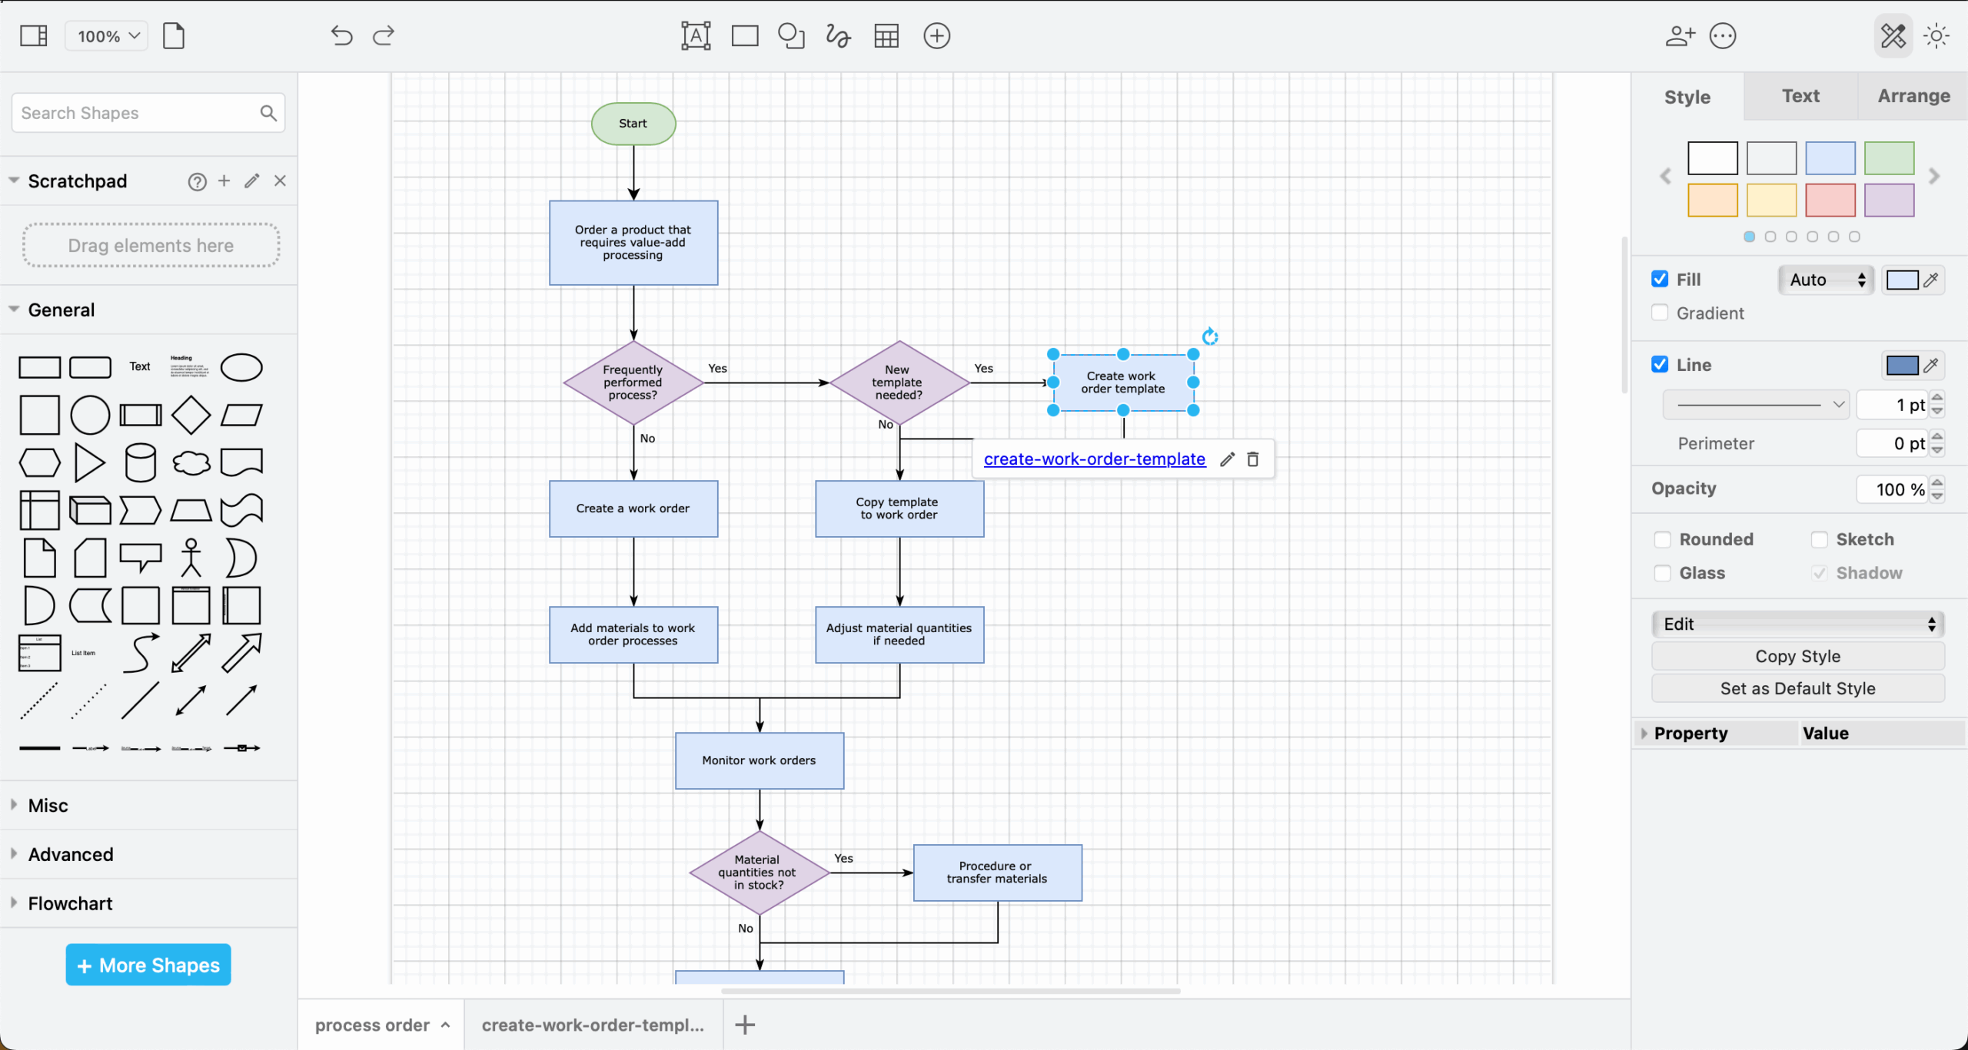Click the Undo arrow
Image resolution: width=1968 pixels, height=1050 pixels.
(341, 35)
